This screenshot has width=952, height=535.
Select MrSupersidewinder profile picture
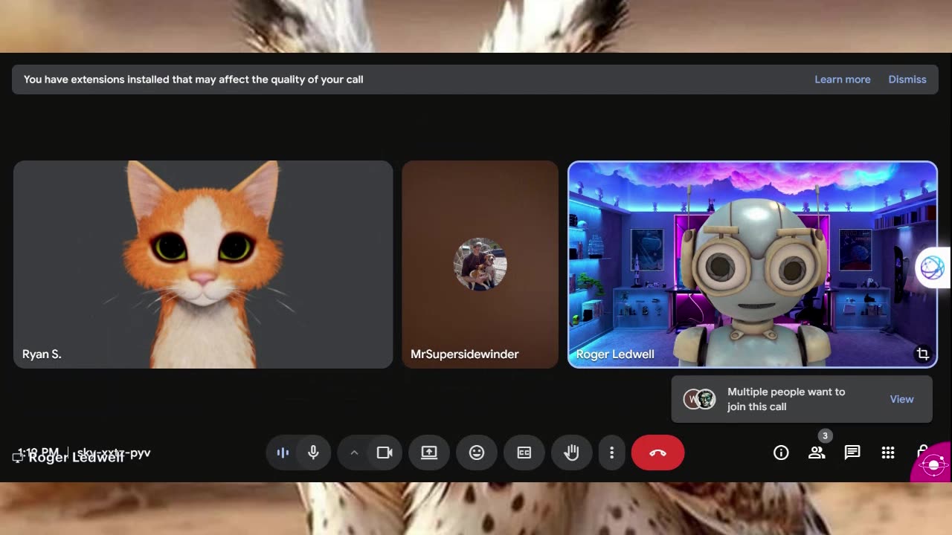tap(480, 264)
